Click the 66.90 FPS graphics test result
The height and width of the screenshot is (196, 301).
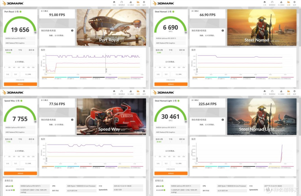point(208,15)
